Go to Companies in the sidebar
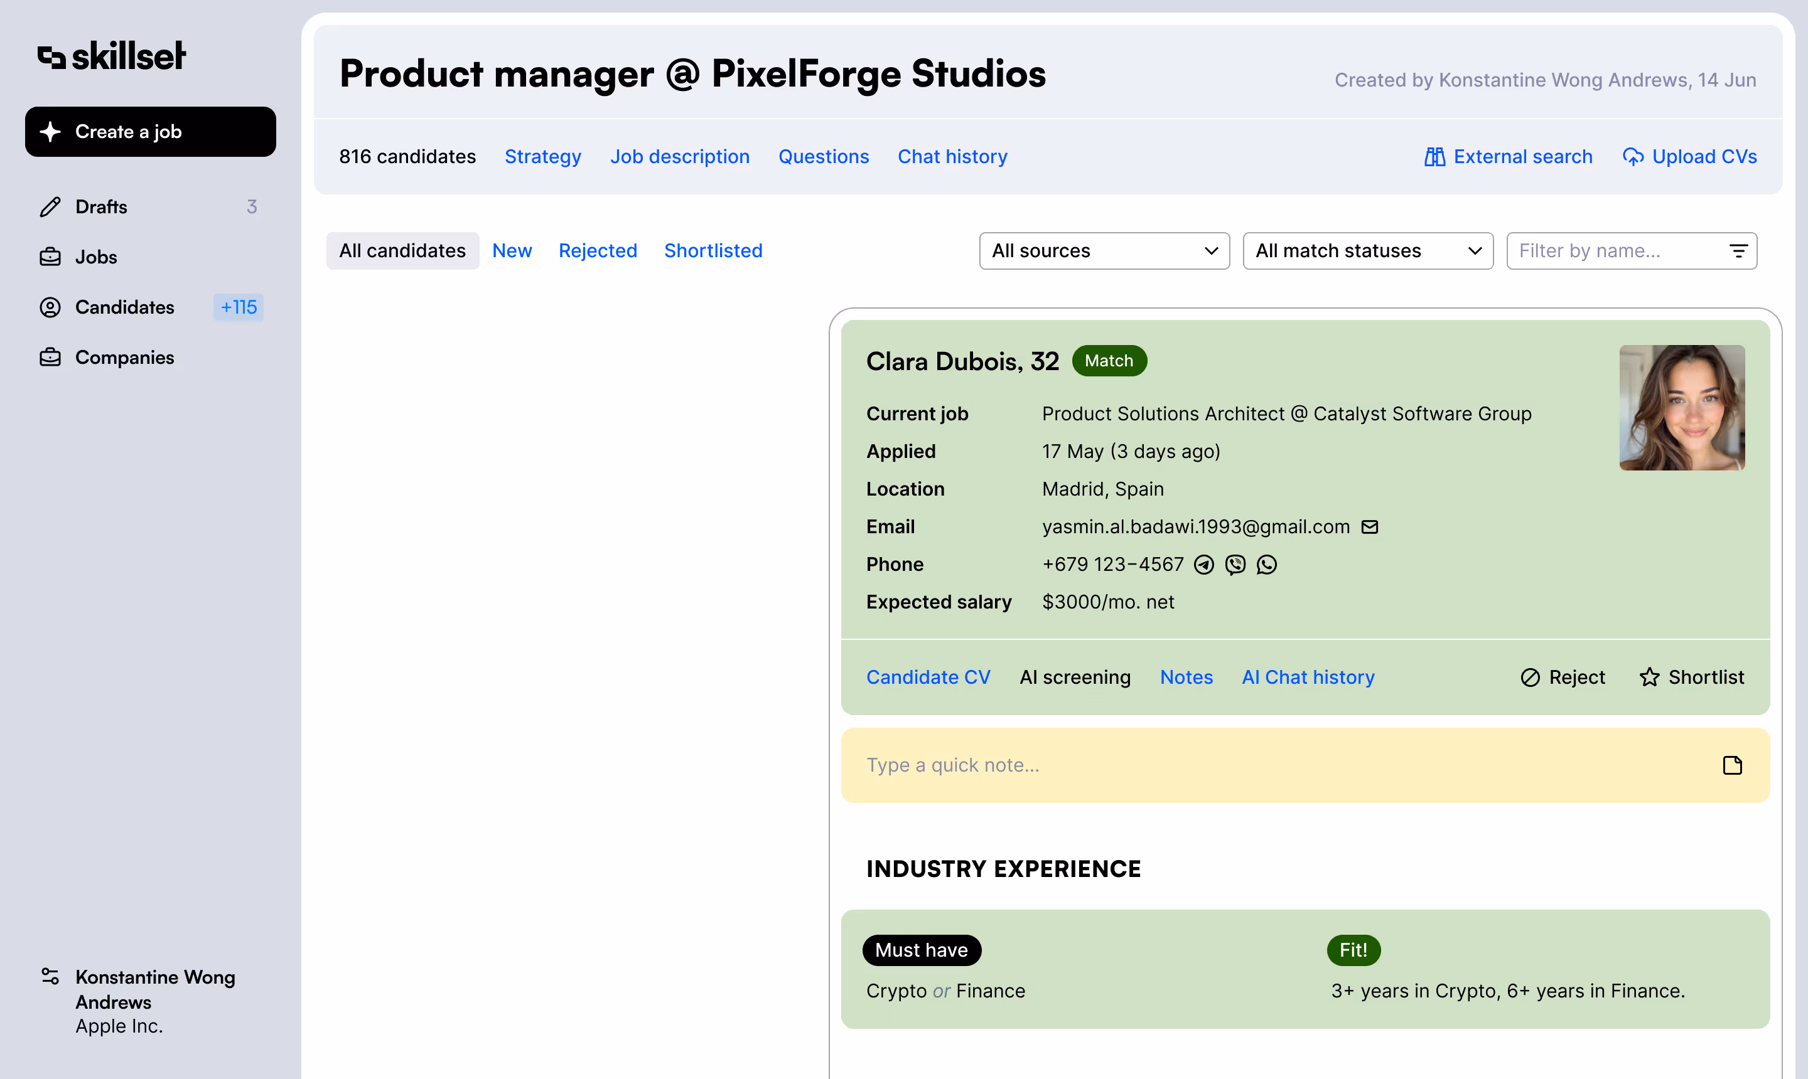Viewport: 1808px width, 1079px height. click(x=151, y=357)
